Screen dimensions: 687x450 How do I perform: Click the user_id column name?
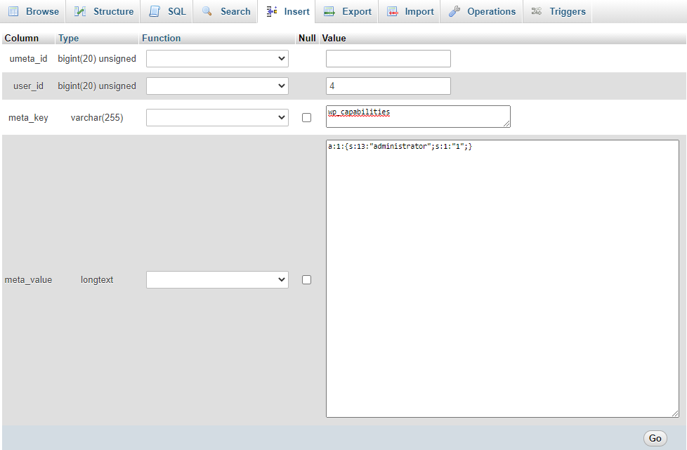[29, 86]
